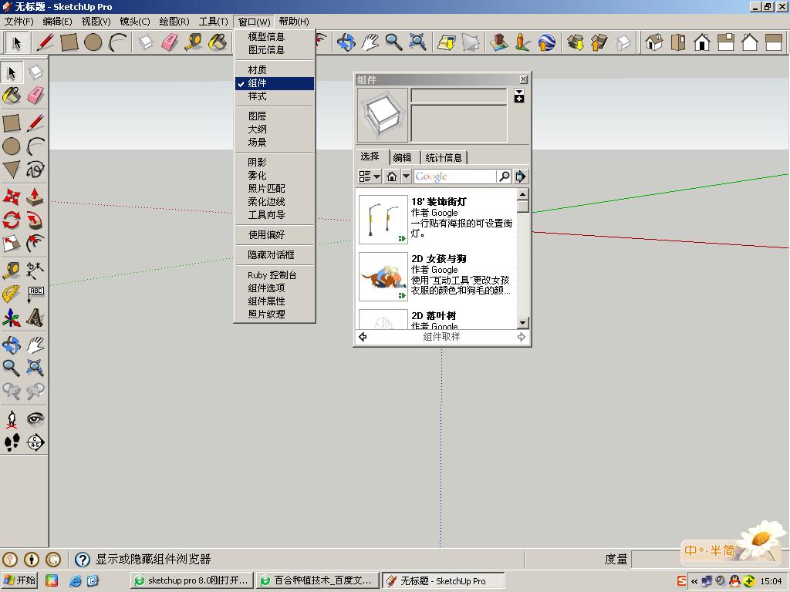
Task: Go back with the left arrow in Components panel
Action: pos(363,337)
